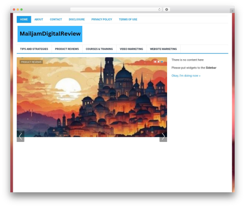
Task: Select the first slider pagination dot
Action: (155, 62)
